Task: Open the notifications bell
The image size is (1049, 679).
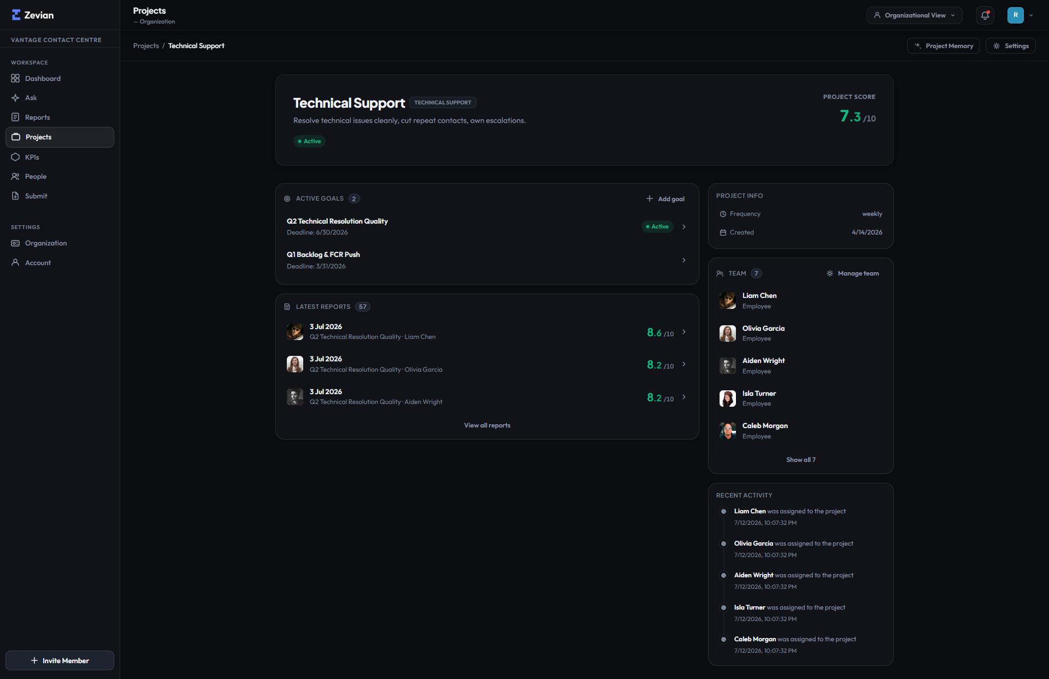Action: tap(985, 15)
